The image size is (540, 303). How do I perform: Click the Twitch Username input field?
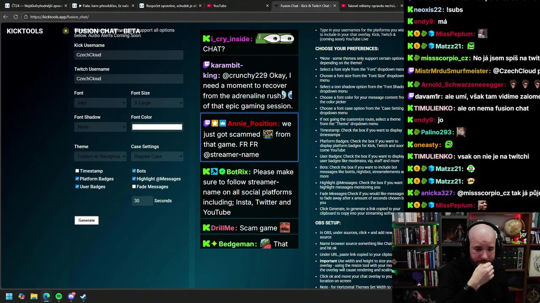(129, 79)
